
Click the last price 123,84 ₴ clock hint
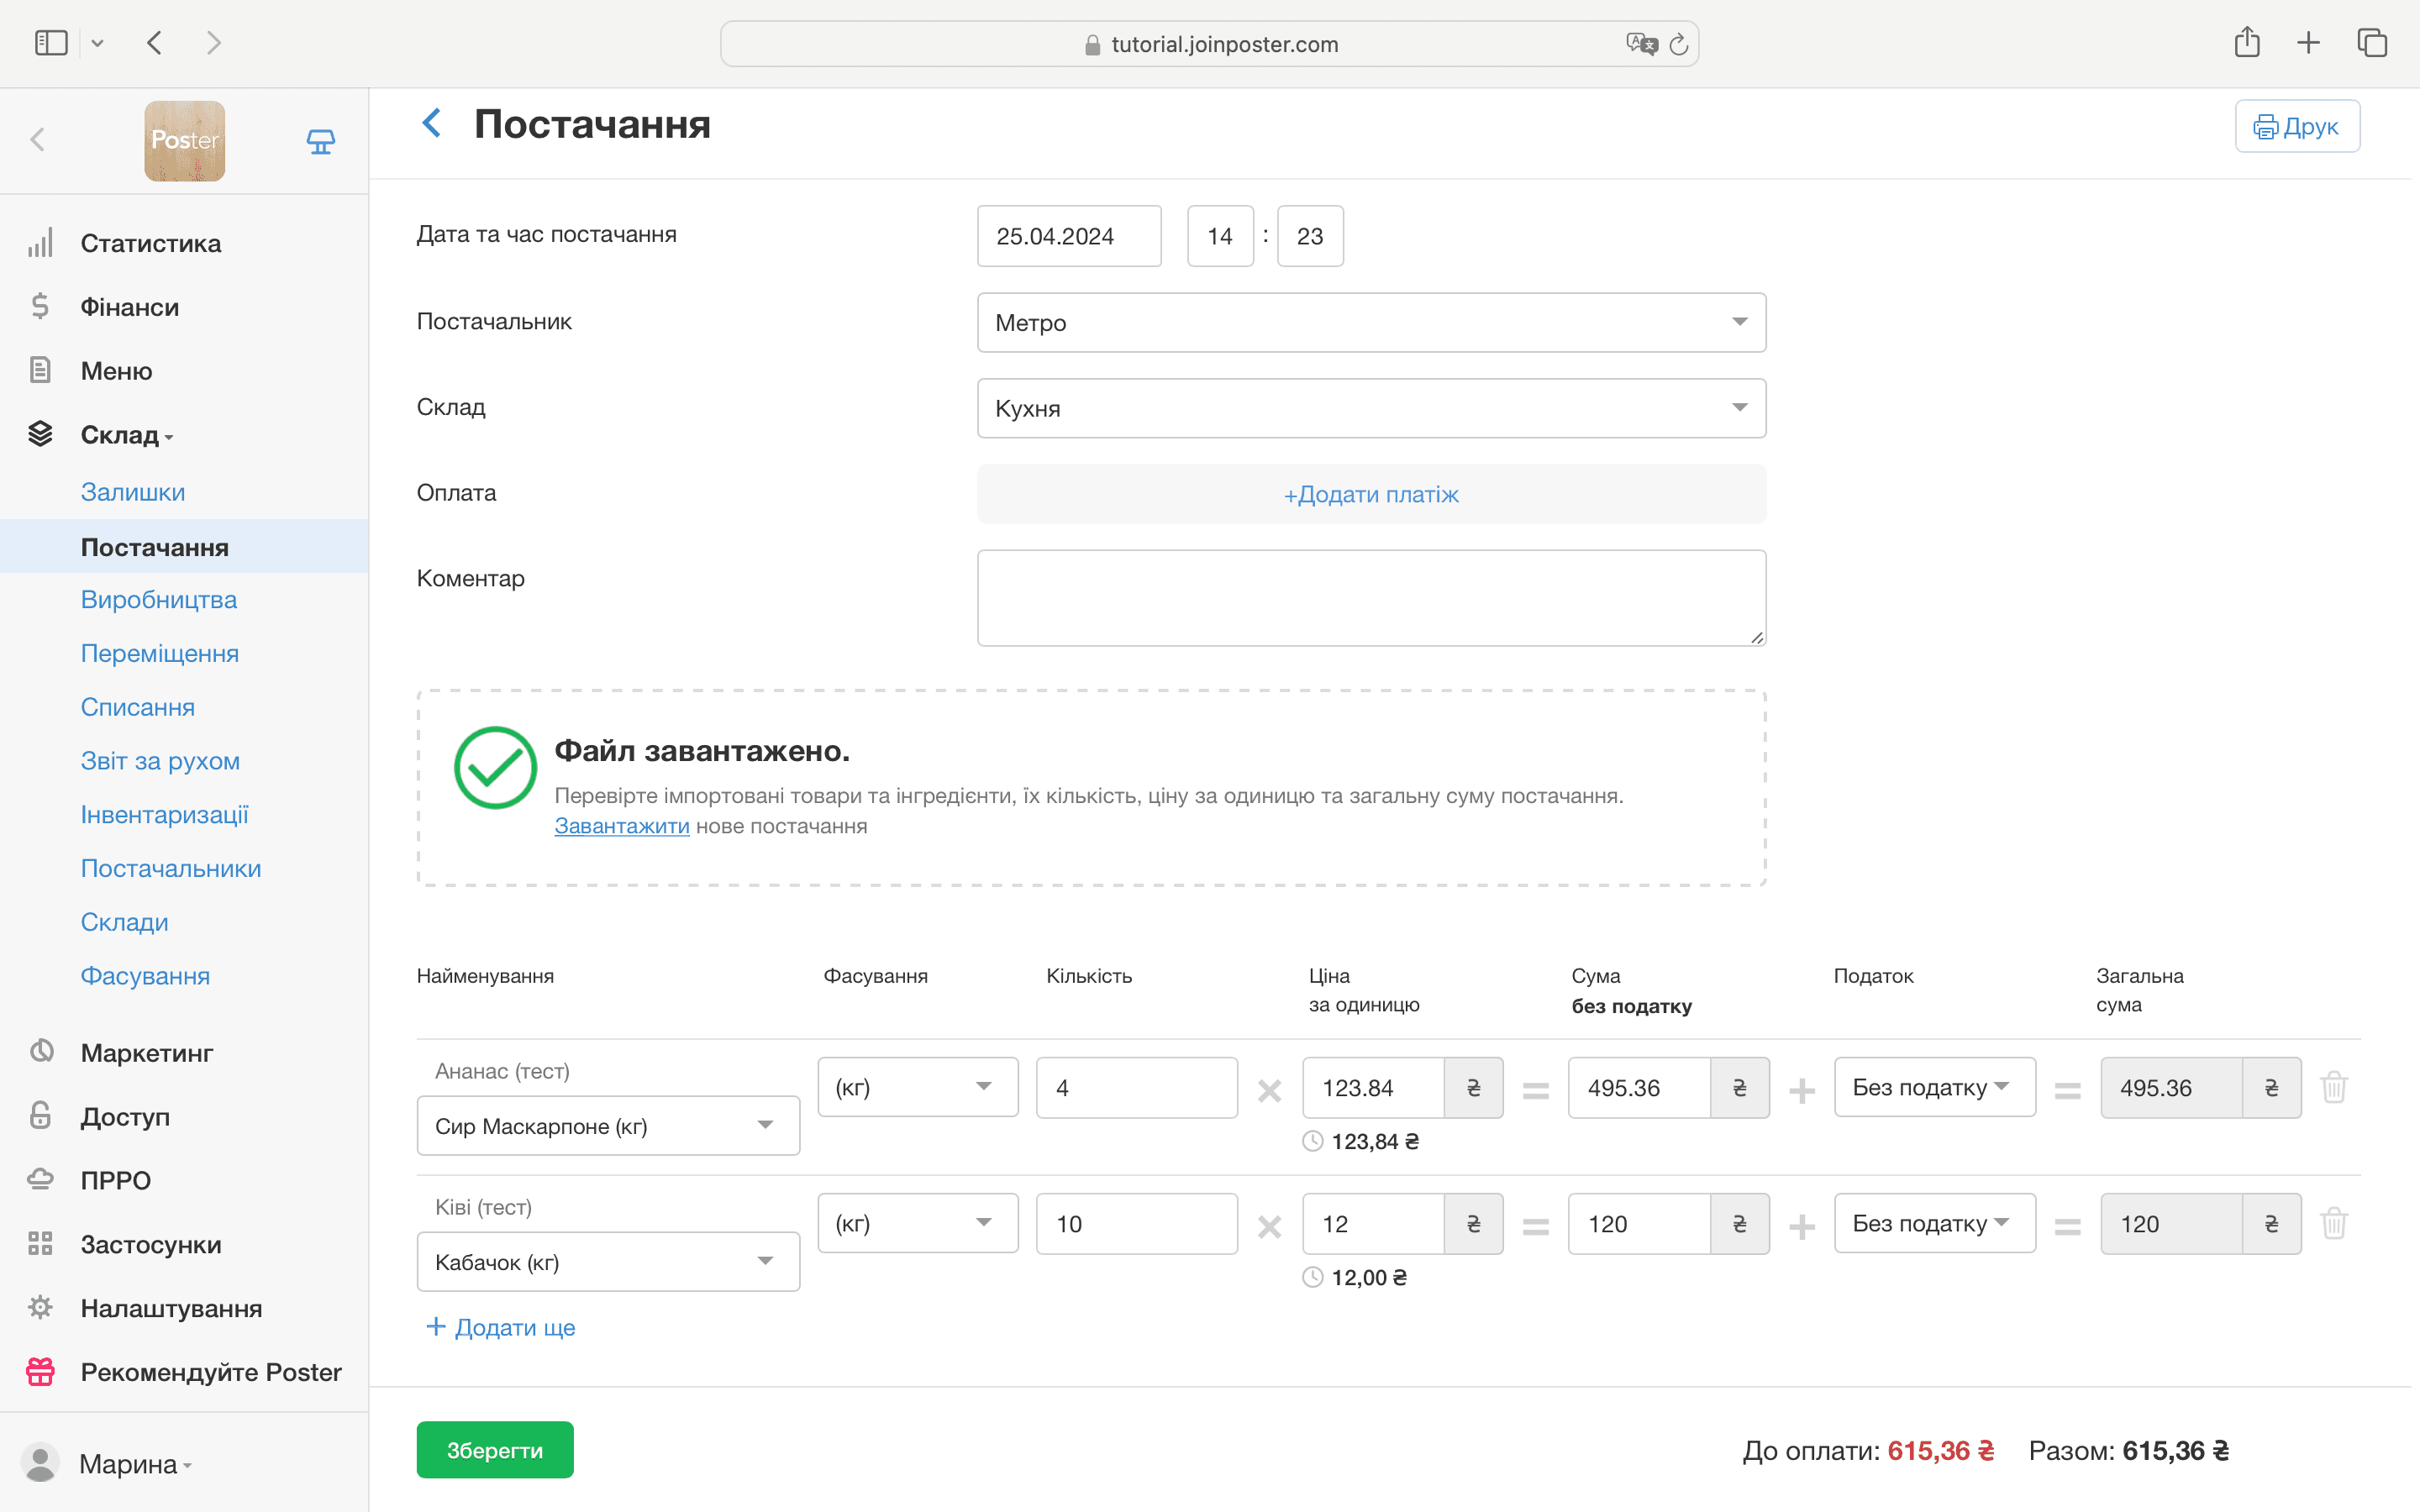coord(1361,1141)
